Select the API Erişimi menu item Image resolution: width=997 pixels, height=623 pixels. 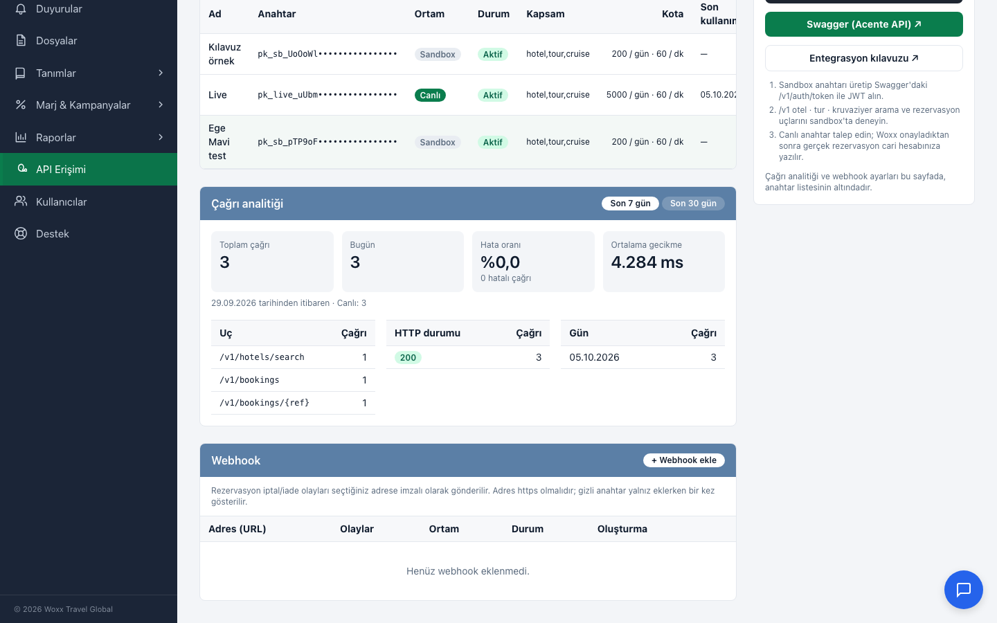tap(89, 169)
